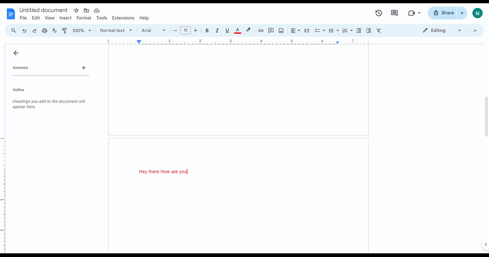This screenshot has height=257, width=489.
Task: Open the Extensions menu
Action: tap(123, 18)
